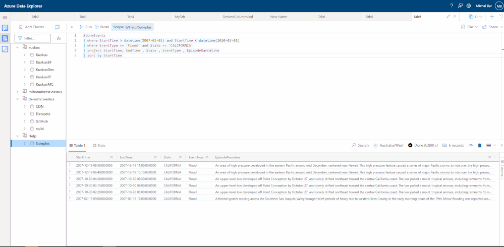504x247 pixels.
Task: Switch to Tab4
Action: click(x=131, y=17)
